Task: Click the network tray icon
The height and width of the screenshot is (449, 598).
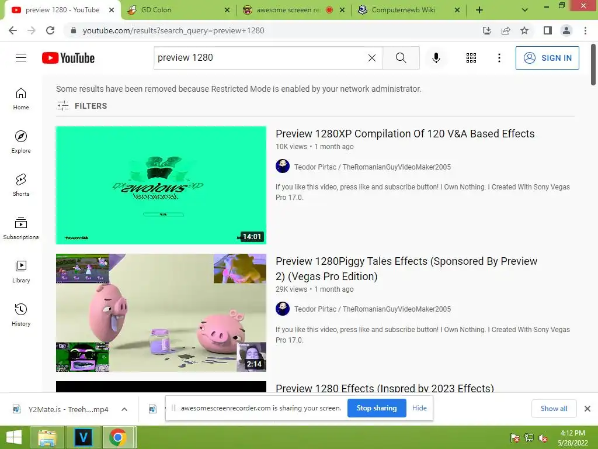Action: point(529,438)
